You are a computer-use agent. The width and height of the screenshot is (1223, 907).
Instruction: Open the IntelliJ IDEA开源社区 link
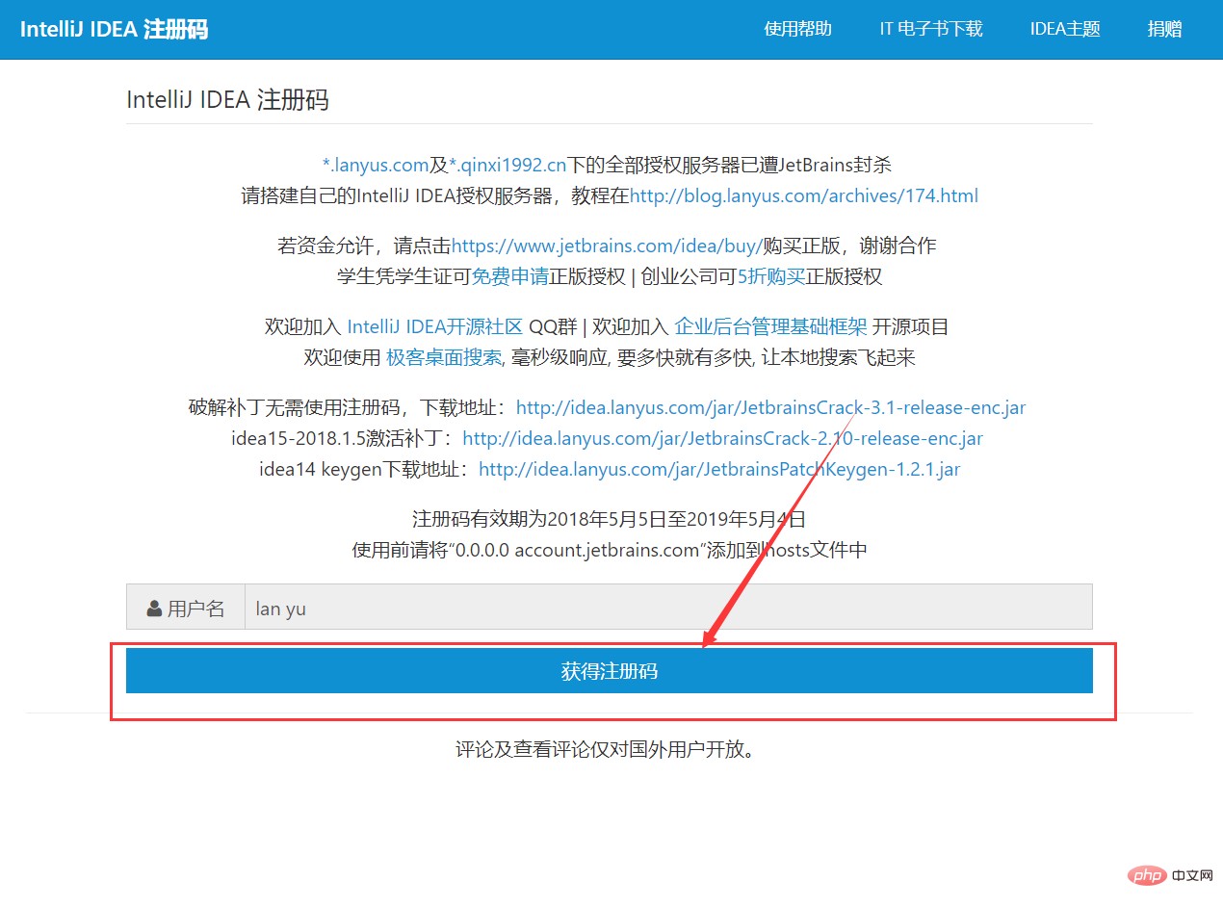[434, 326]
